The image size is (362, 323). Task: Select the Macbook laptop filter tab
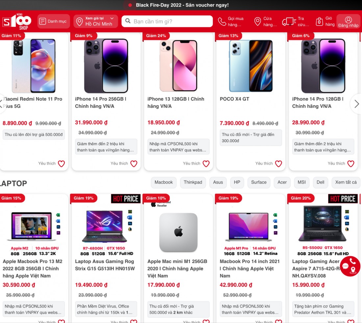[164, 182]
